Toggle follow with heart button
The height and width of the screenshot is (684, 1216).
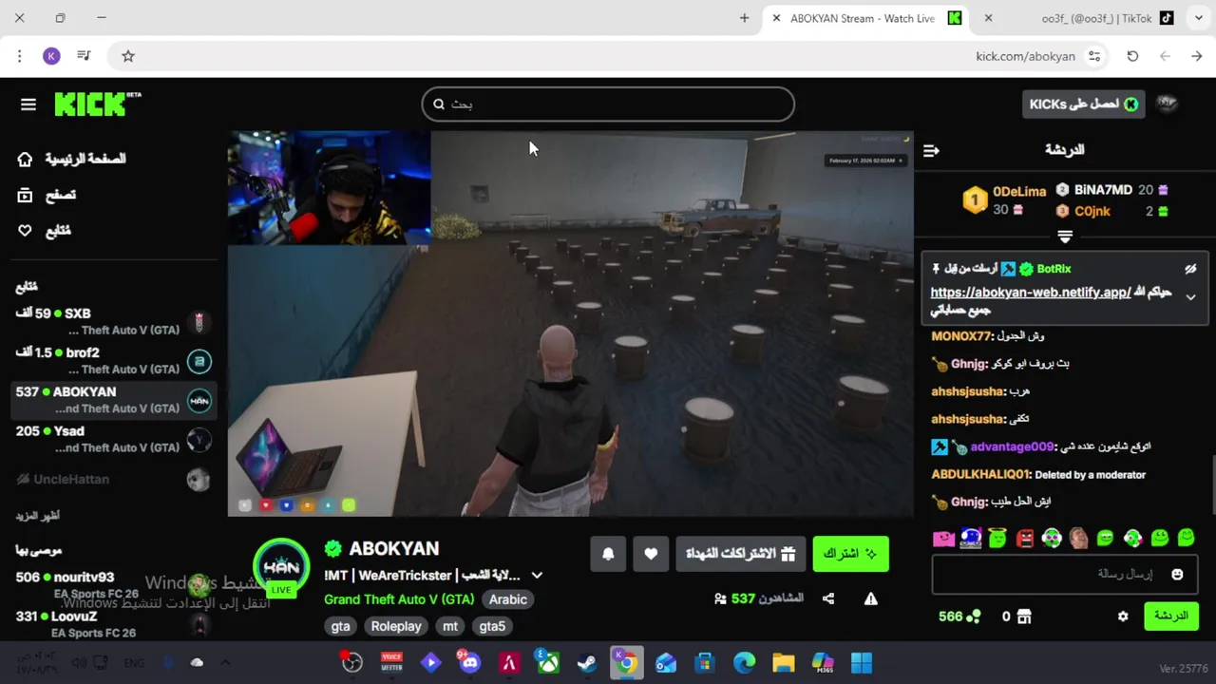coord(651,554)
